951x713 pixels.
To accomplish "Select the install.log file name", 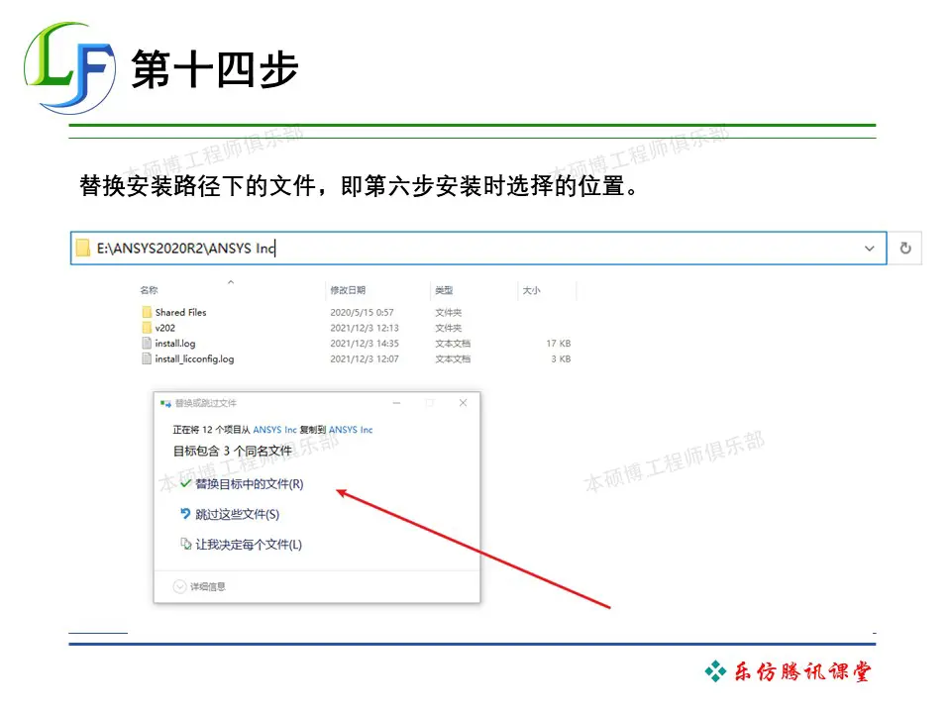I will 175,344.
